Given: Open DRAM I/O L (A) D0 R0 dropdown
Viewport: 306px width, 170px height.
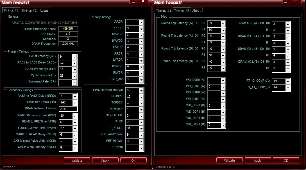Looking at the screenshot, I should click(288, 25).
